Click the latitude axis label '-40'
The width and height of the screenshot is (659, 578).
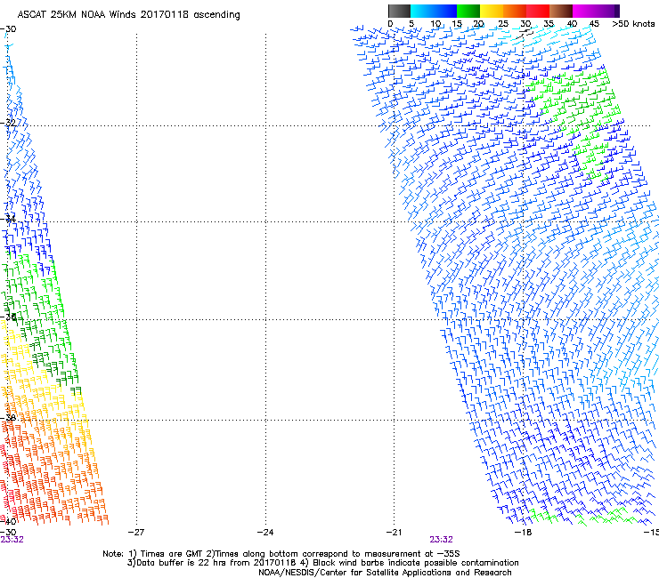[x=8, y=521]
